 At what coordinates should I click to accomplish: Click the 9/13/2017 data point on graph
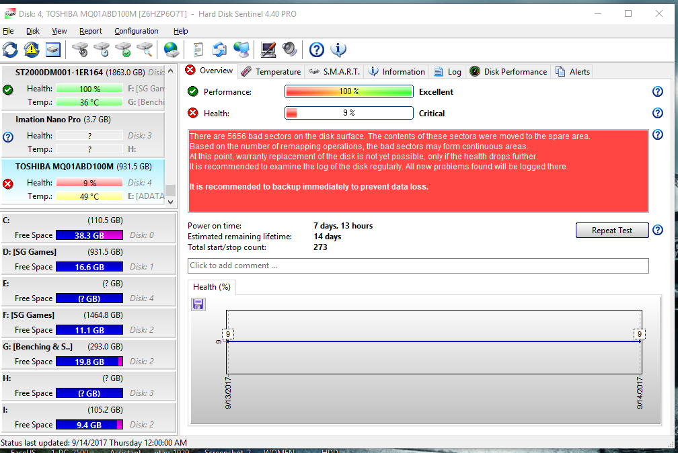(x=227, y=341)
